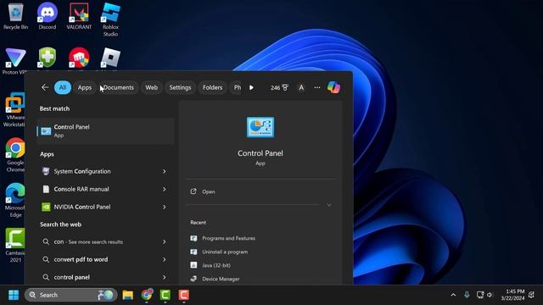Select System Configuration app result
Screen dimensions: 543x305
[98, 171]
